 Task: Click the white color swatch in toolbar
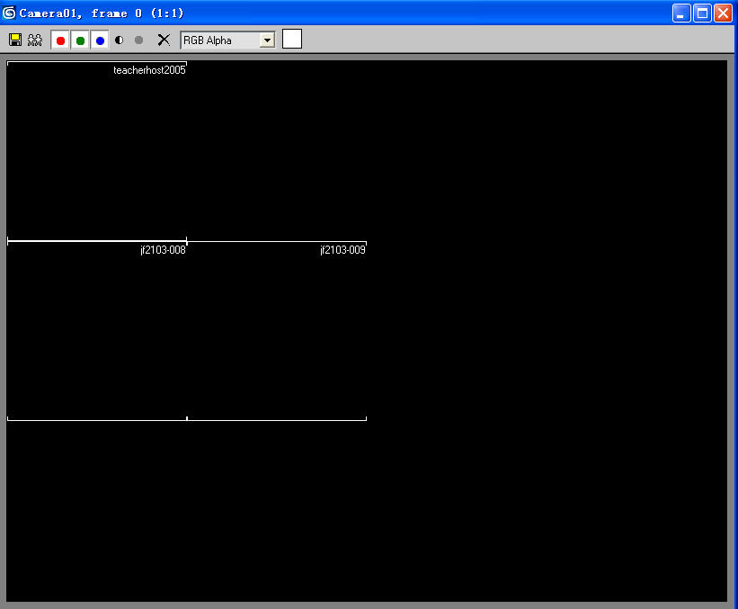[292, 39]
